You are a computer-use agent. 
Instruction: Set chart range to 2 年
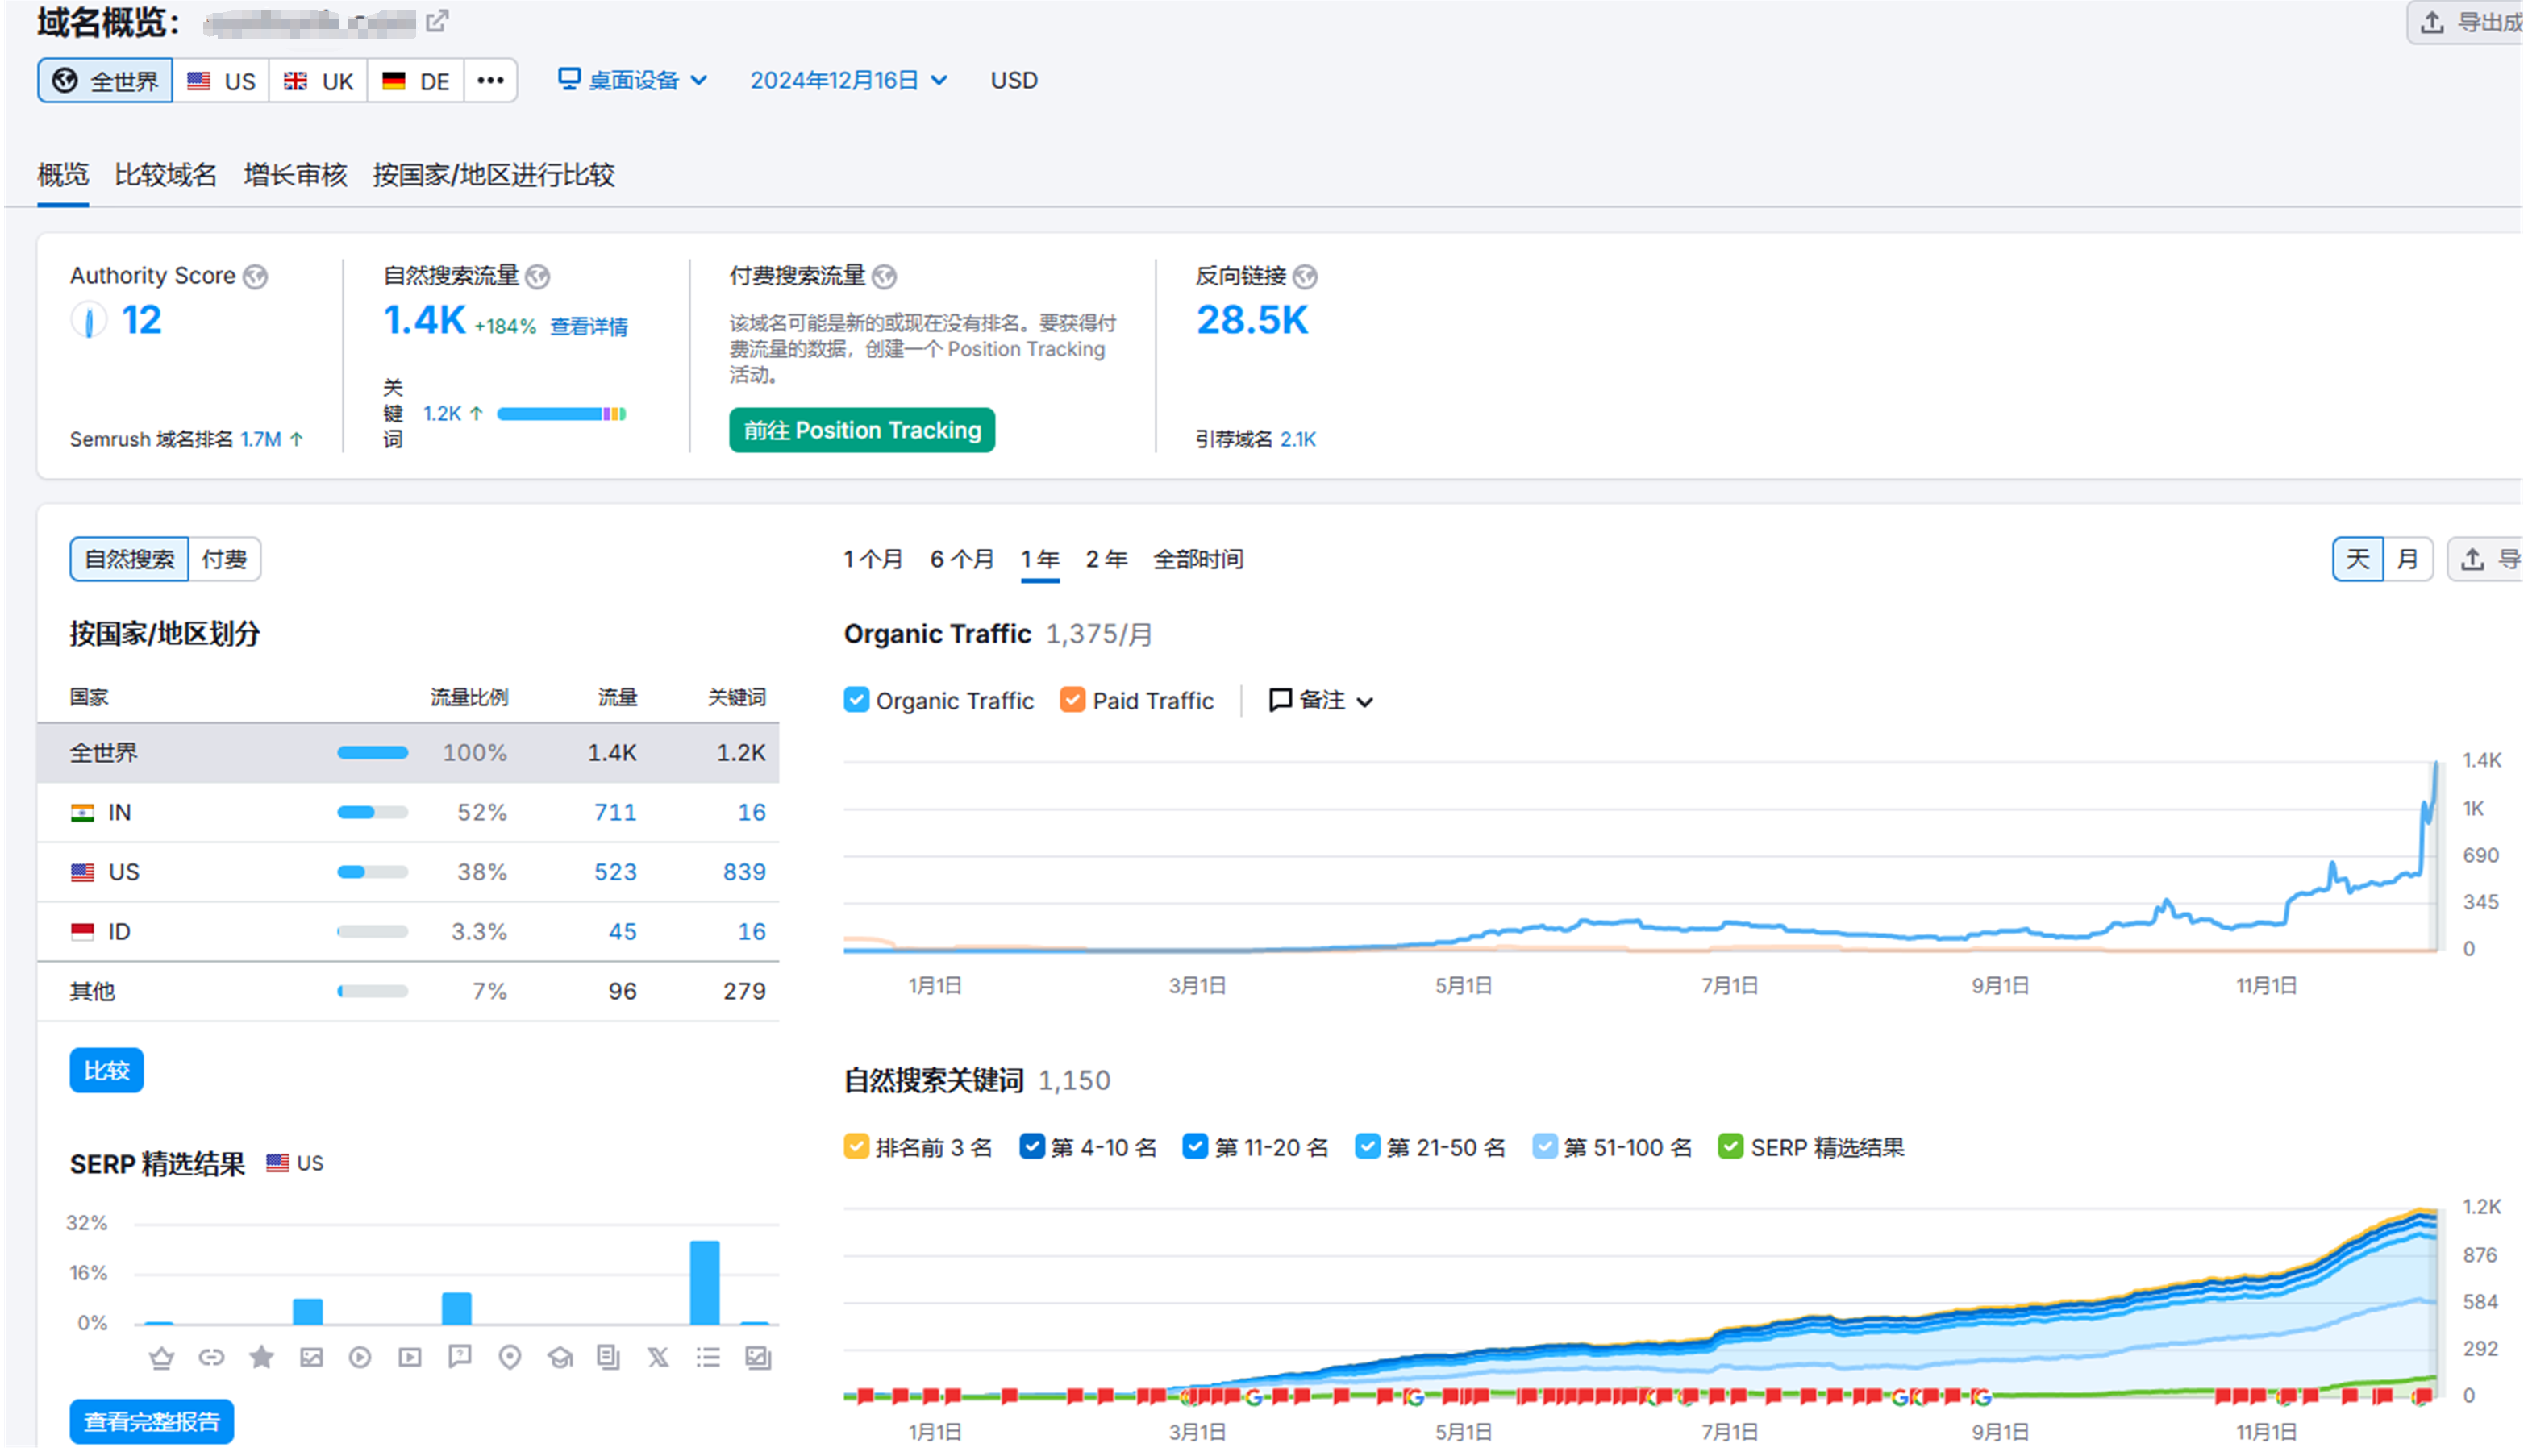[1108, 560]
